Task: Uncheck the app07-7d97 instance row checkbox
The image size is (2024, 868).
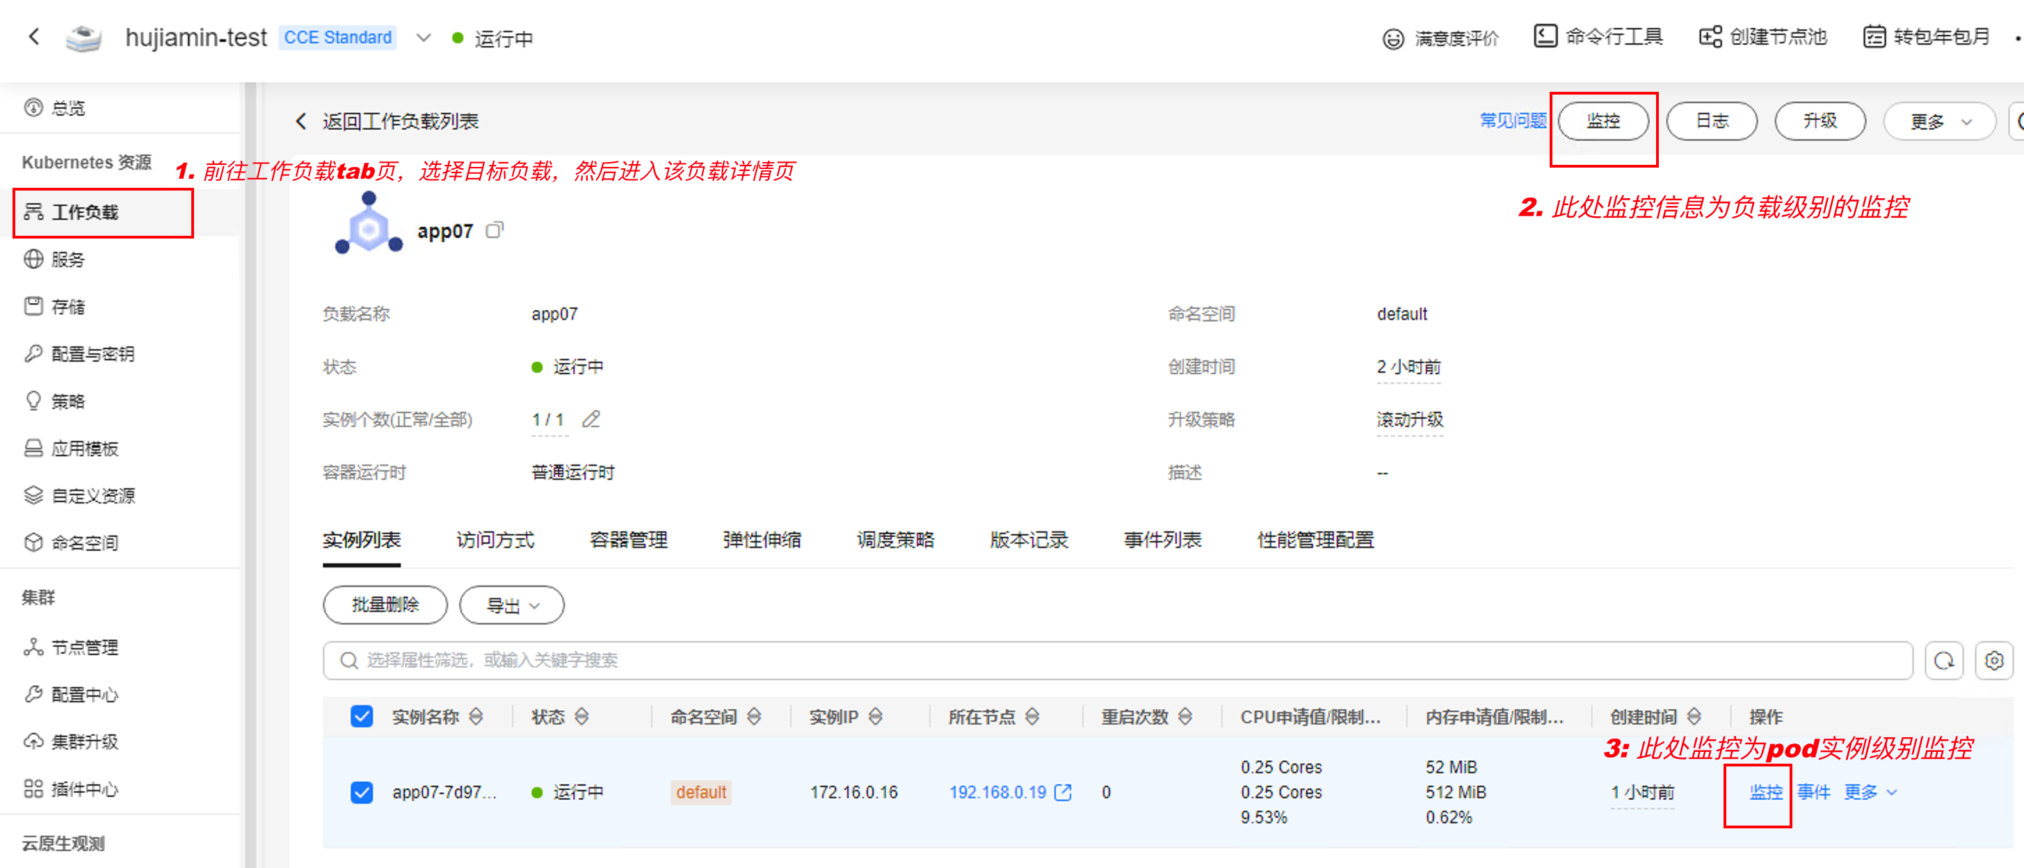Action: [362, 791]
